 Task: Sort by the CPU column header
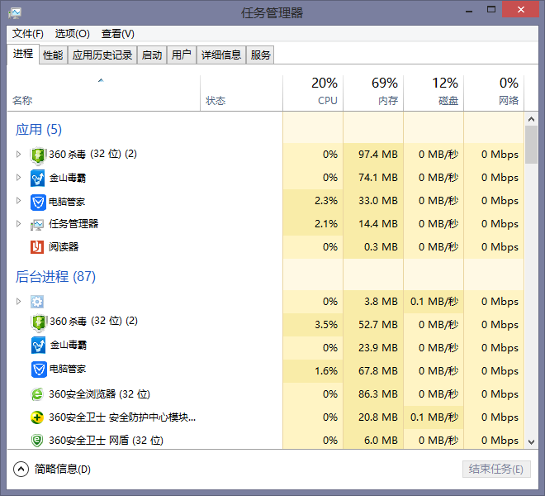(313, 93)
